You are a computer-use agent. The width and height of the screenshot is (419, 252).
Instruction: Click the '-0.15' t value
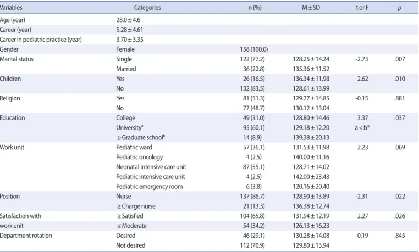[x=362, y=98]
